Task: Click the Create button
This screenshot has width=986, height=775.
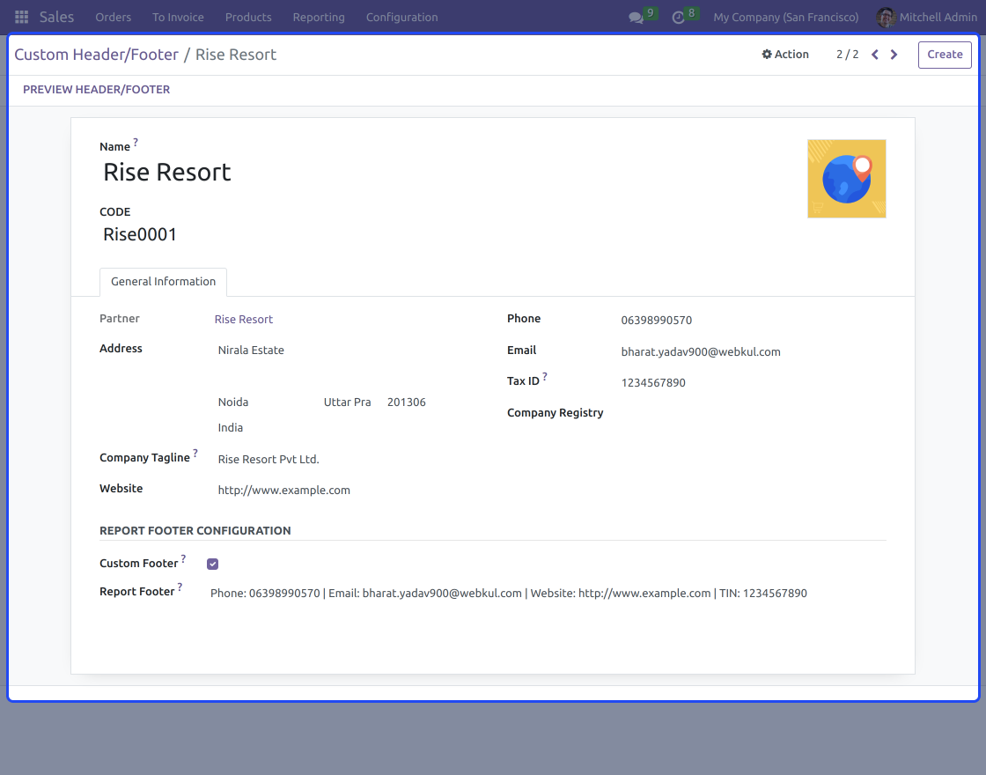Action: 945,55
